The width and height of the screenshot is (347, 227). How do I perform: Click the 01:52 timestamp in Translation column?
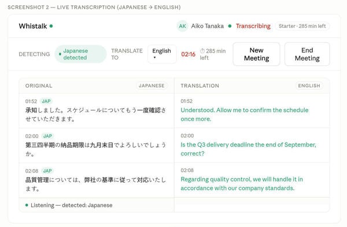click(187, 101)
